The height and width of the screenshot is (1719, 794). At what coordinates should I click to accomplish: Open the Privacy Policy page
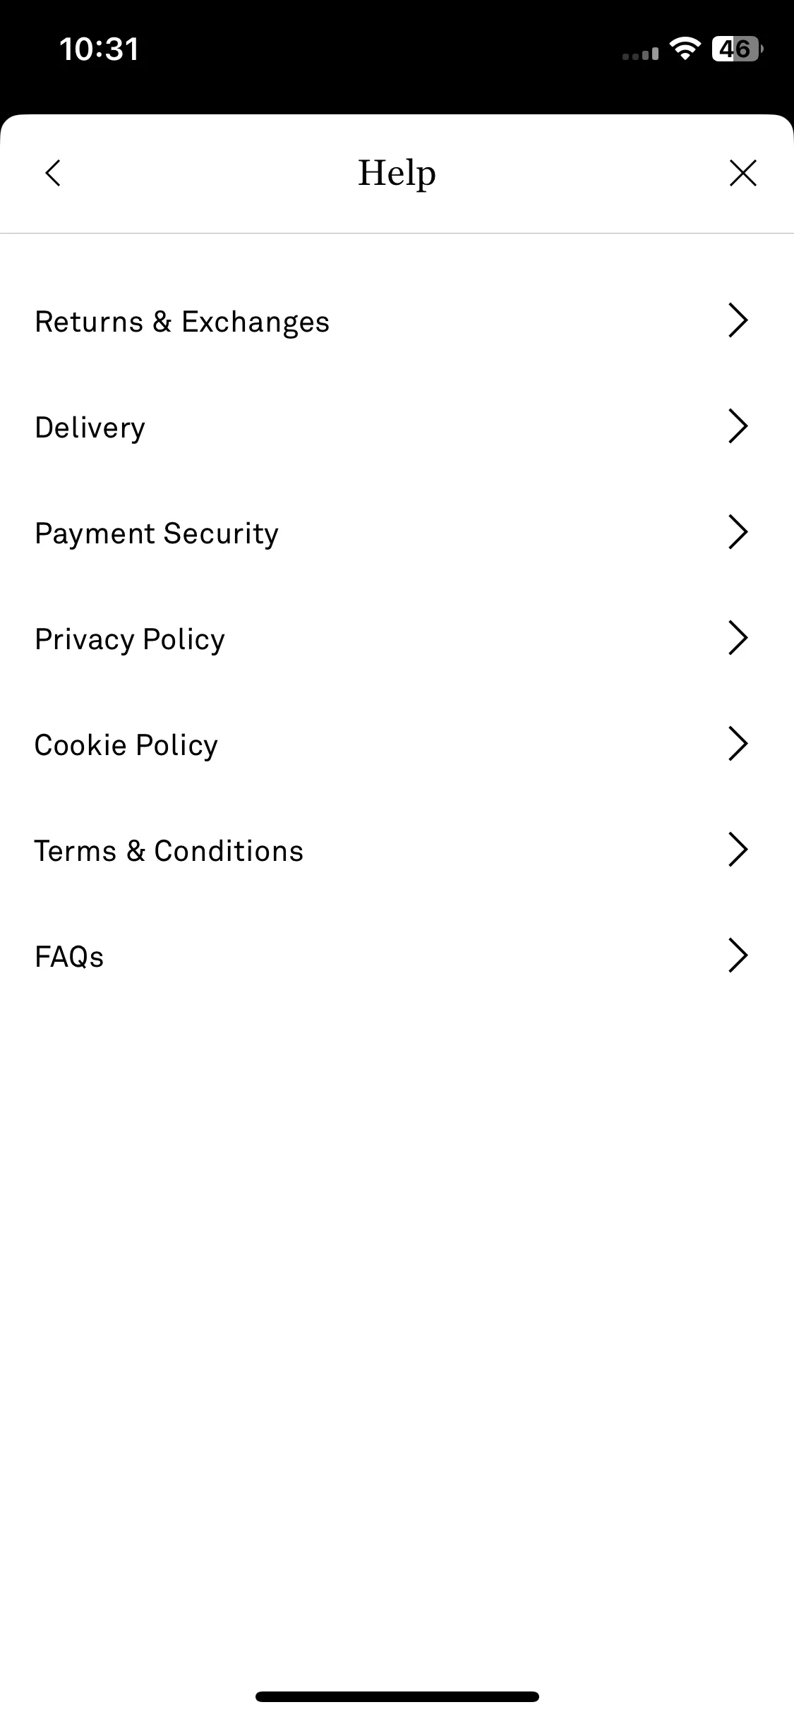click(397, 639)
